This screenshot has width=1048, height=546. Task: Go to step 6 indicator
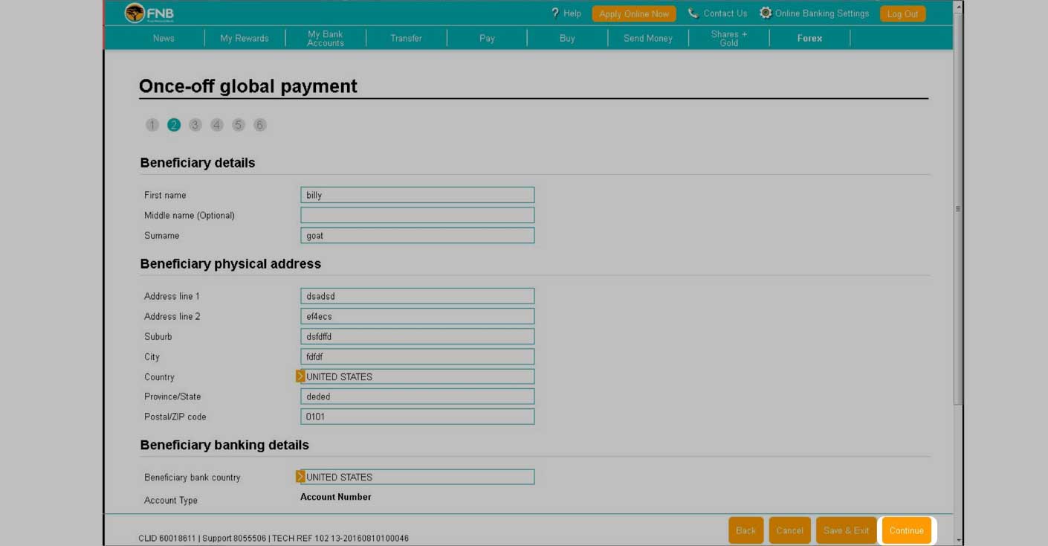[x=260, y=125]
